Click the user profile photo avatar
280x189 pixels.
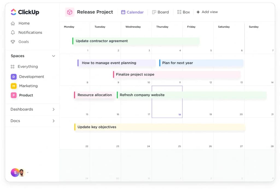pos(22,173)
